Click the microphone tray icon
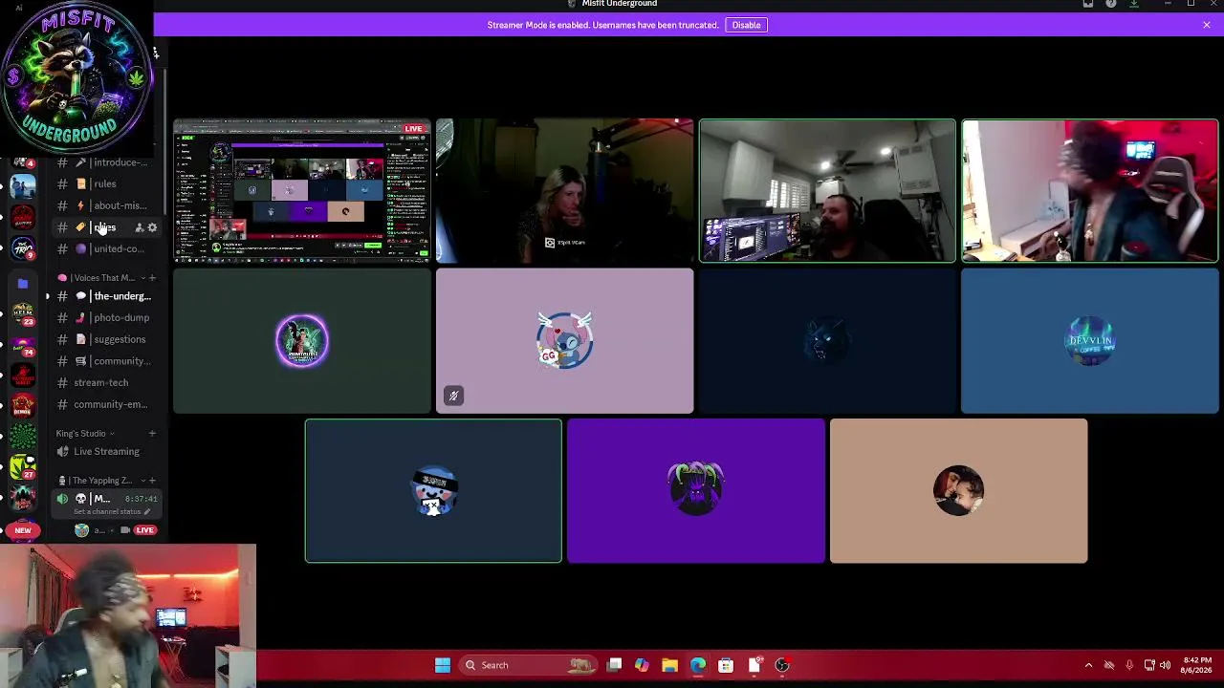The image size is (1224, 688). click(1129, 665)
